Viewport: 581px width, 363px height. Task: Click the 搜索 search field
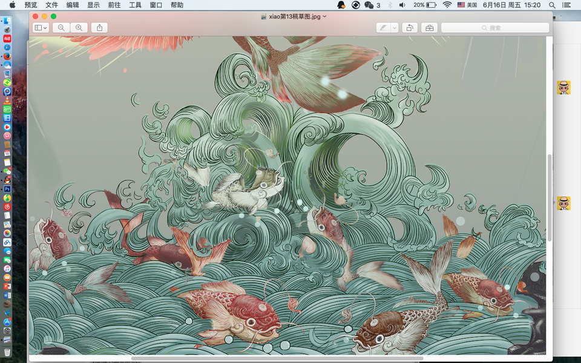495,28
